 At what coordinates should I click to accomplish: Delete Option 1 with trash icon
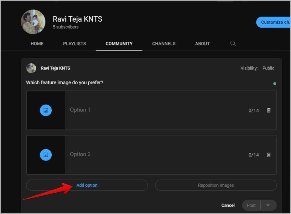pos(269,110)
